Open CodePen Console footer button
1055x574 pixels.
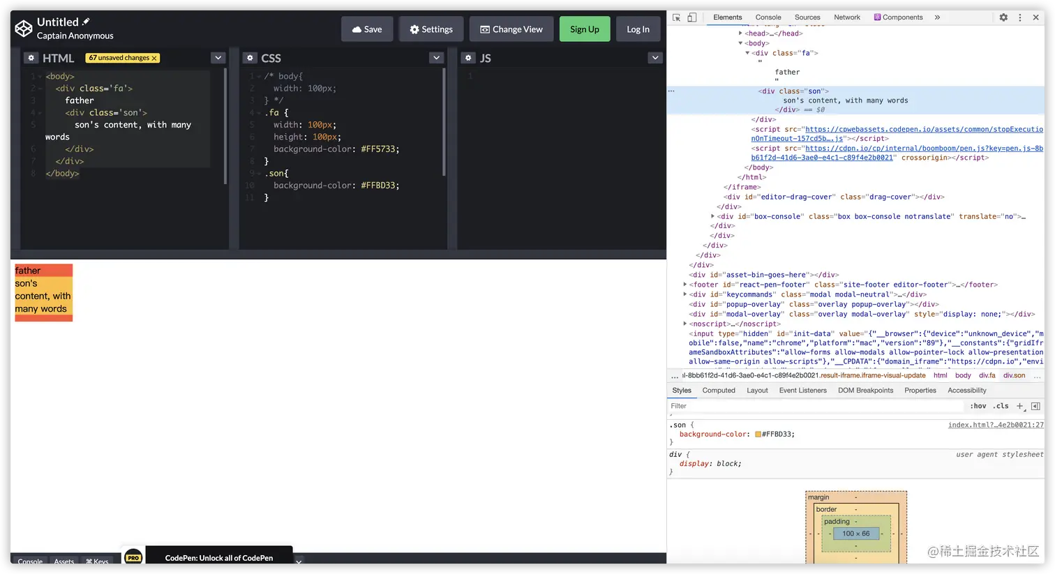[x=30, y=561]
